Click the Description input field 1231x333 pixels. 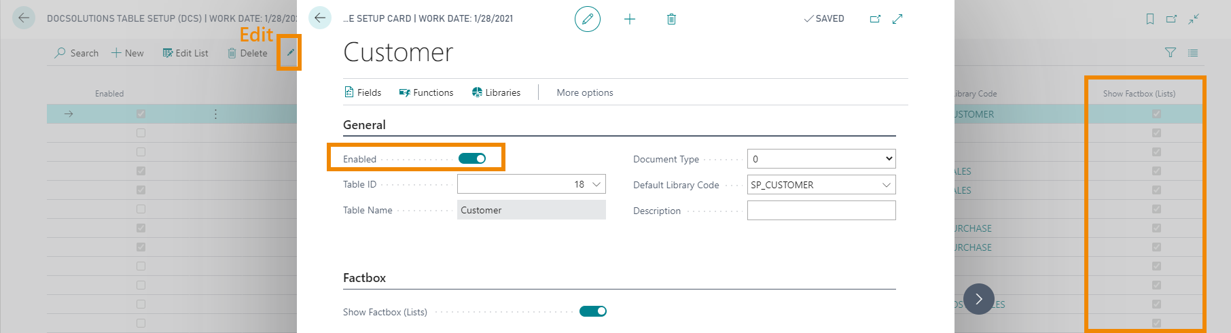coord(821,211)
